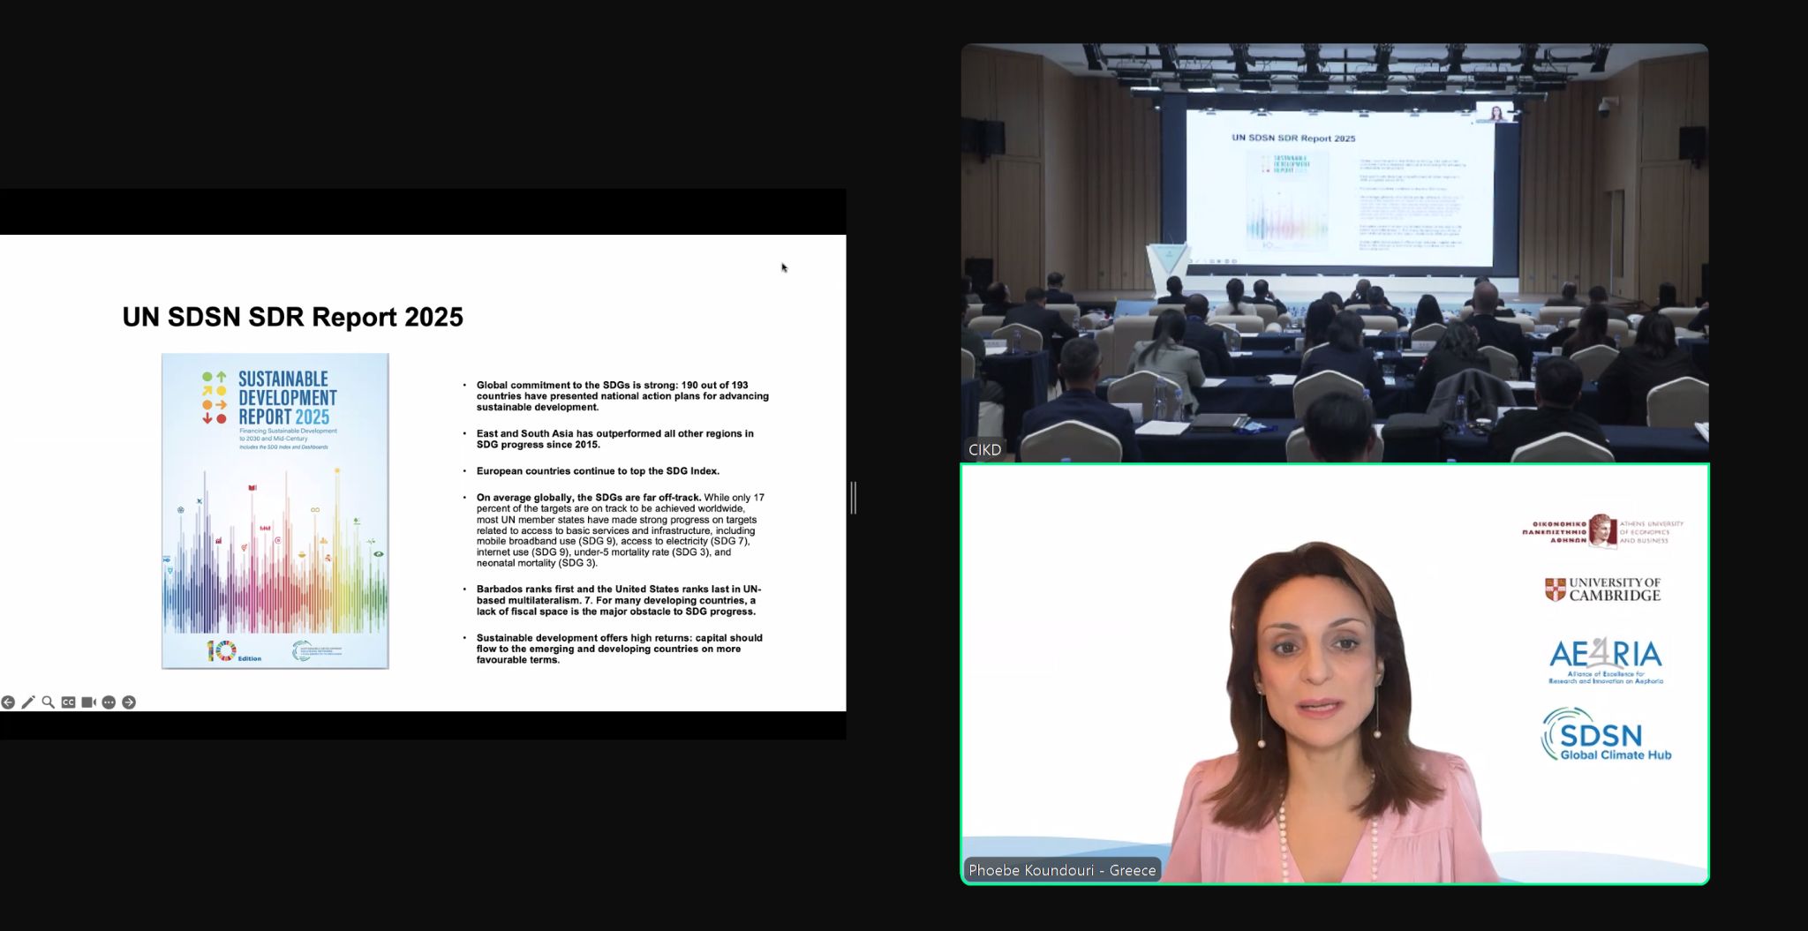The height and width of the screenshot is (931, 1808).
Task: Click the SDSN Global Climate Hub logo
Action: click(x=1605, y=736)
